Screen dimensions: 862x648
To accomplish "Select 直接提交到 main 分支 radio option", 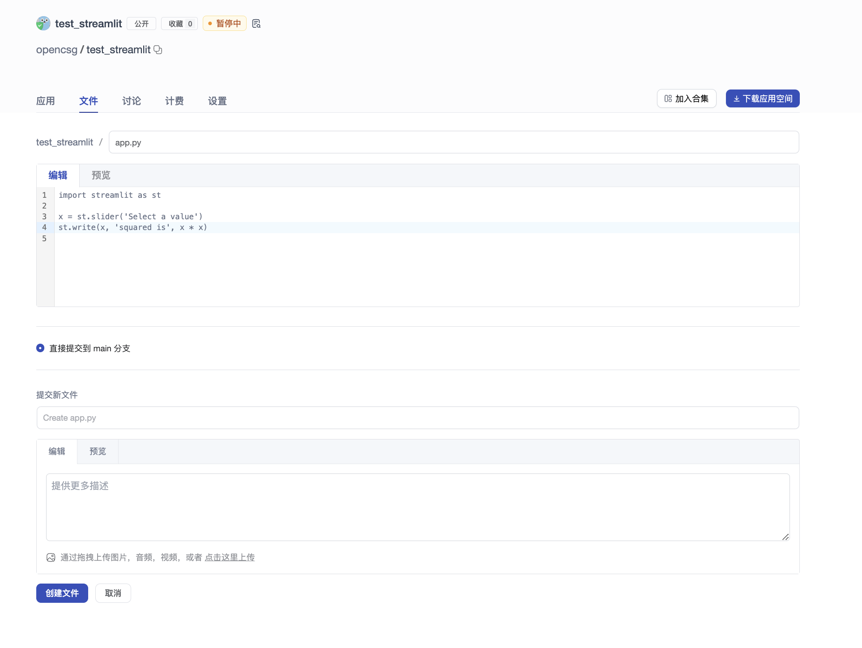I will [40, 348].
